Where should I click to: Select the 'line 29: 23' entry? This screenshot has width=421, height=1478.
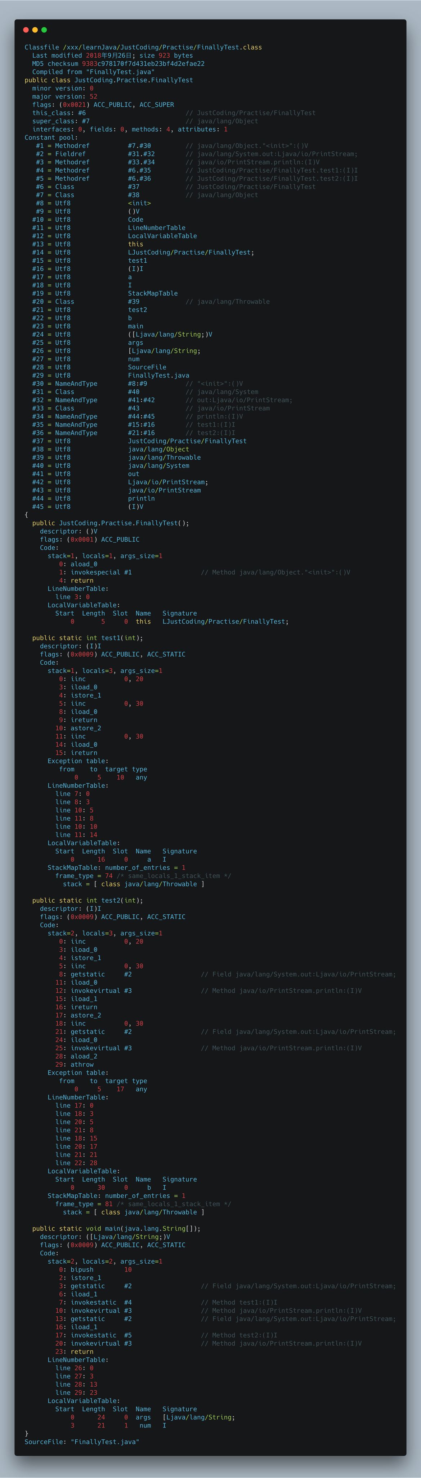point(76,1392)
